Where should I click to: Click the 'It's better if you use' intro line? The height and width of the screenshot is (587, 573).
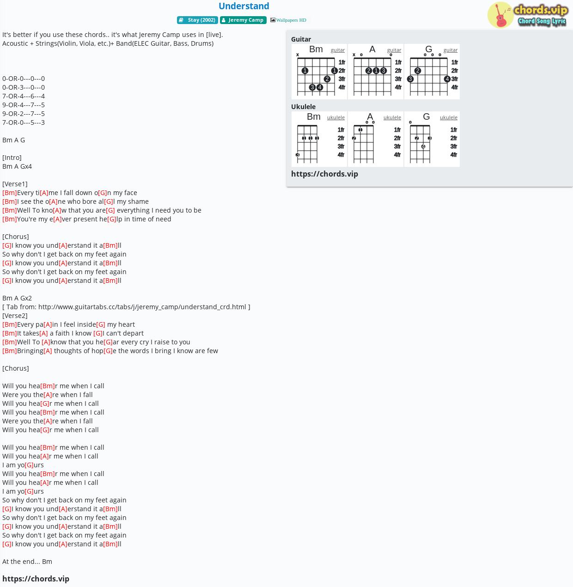coord(113,35)
